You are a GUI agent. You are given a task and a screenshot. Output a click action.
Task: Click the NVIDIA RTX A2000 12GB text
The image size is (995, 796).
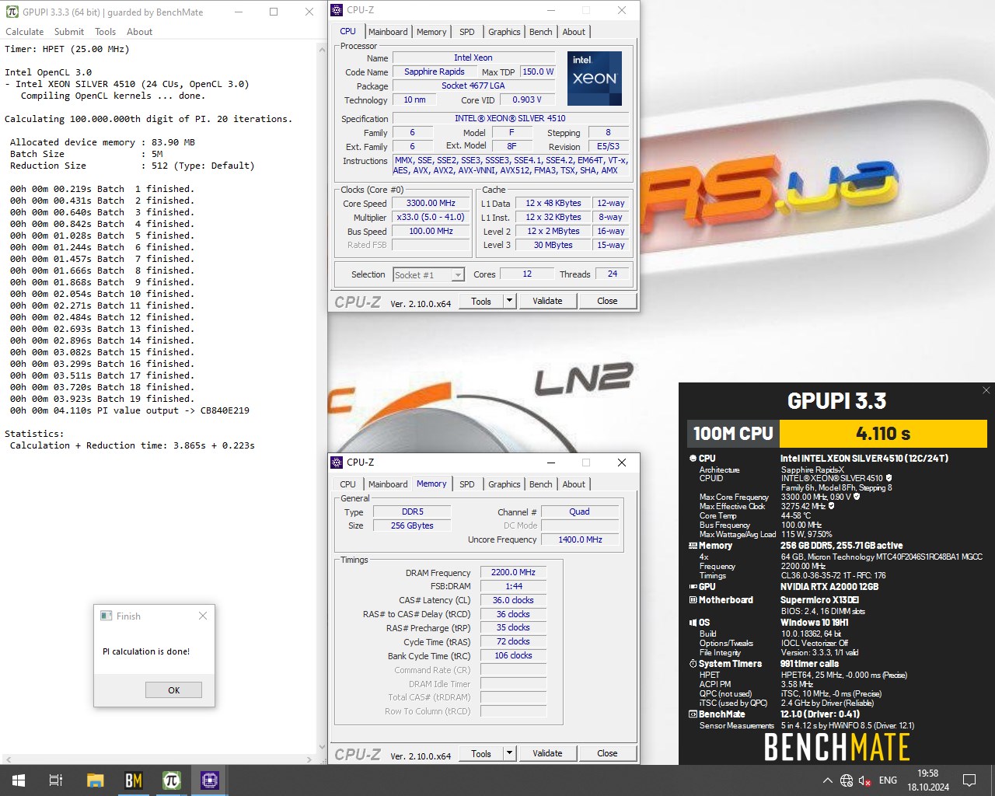coord(829,587)
